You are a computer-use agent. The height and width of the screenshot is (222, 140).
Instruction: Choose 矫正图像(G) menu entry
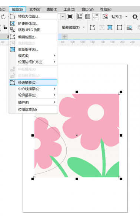pos(33,24)
